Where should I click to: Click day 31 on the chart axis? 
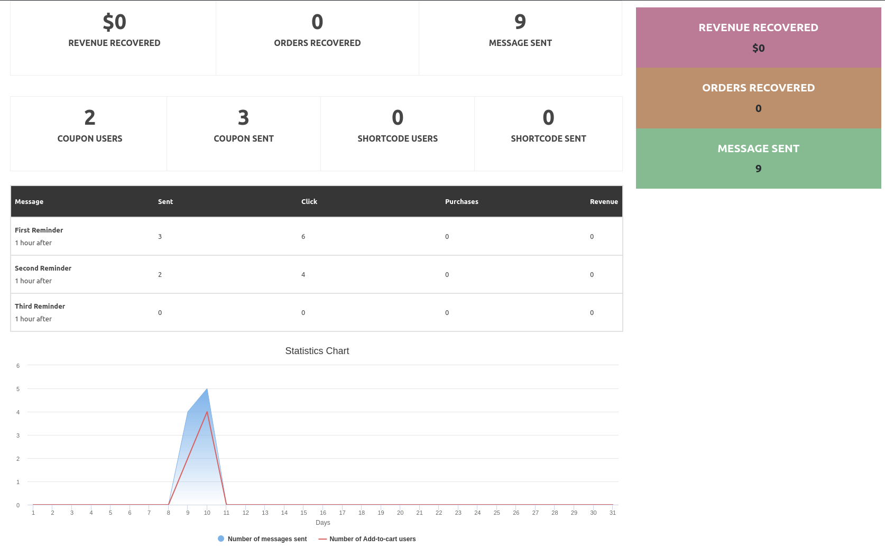pos(613,513)
